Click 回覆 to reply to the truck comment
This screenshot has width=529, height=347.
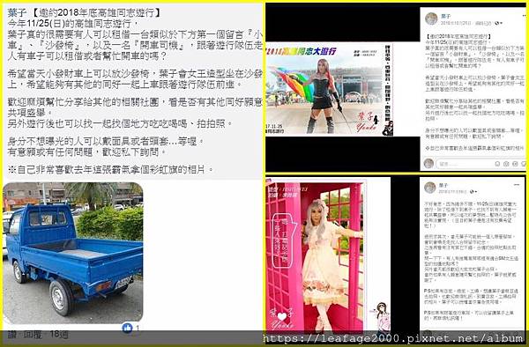[x=33, y=334]
